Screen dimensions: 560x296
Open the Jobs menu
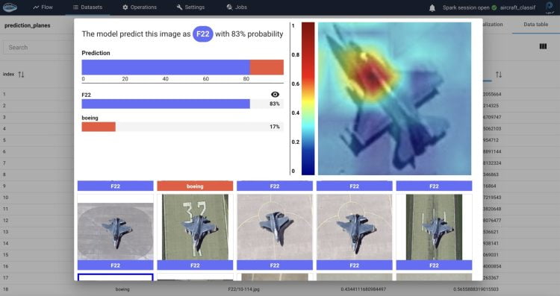pyautogui.click(x=237, y=7)
